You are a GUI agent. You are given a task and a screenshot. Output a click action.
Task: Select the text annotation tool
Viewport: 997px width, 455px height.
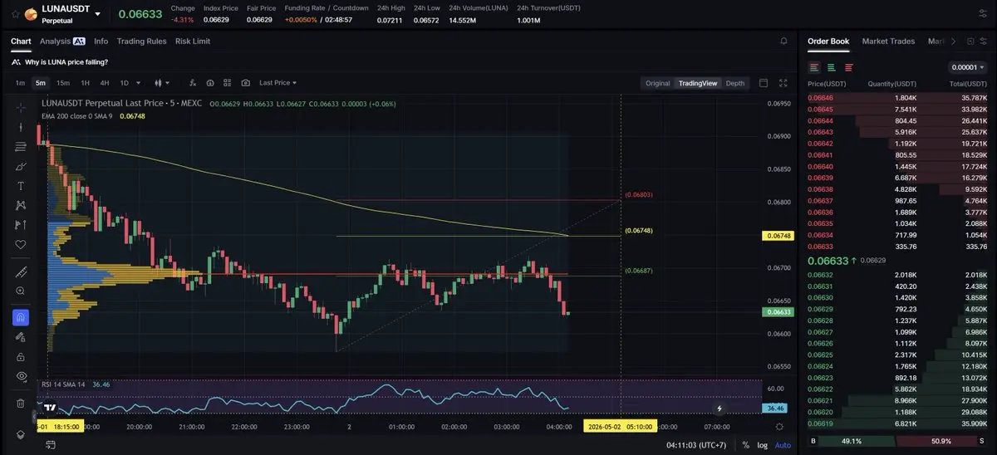click(x=21, y=186)
